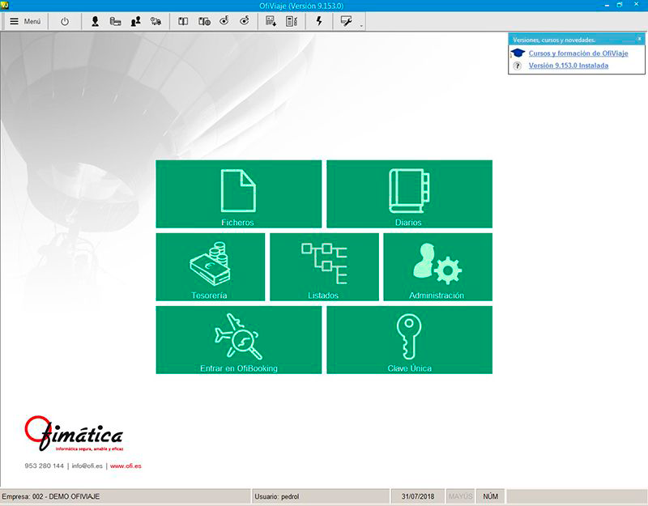Click the lightning bolt toolbar icon
The height and width of the screenshot is (506, 648).
[x=318, y=22]
